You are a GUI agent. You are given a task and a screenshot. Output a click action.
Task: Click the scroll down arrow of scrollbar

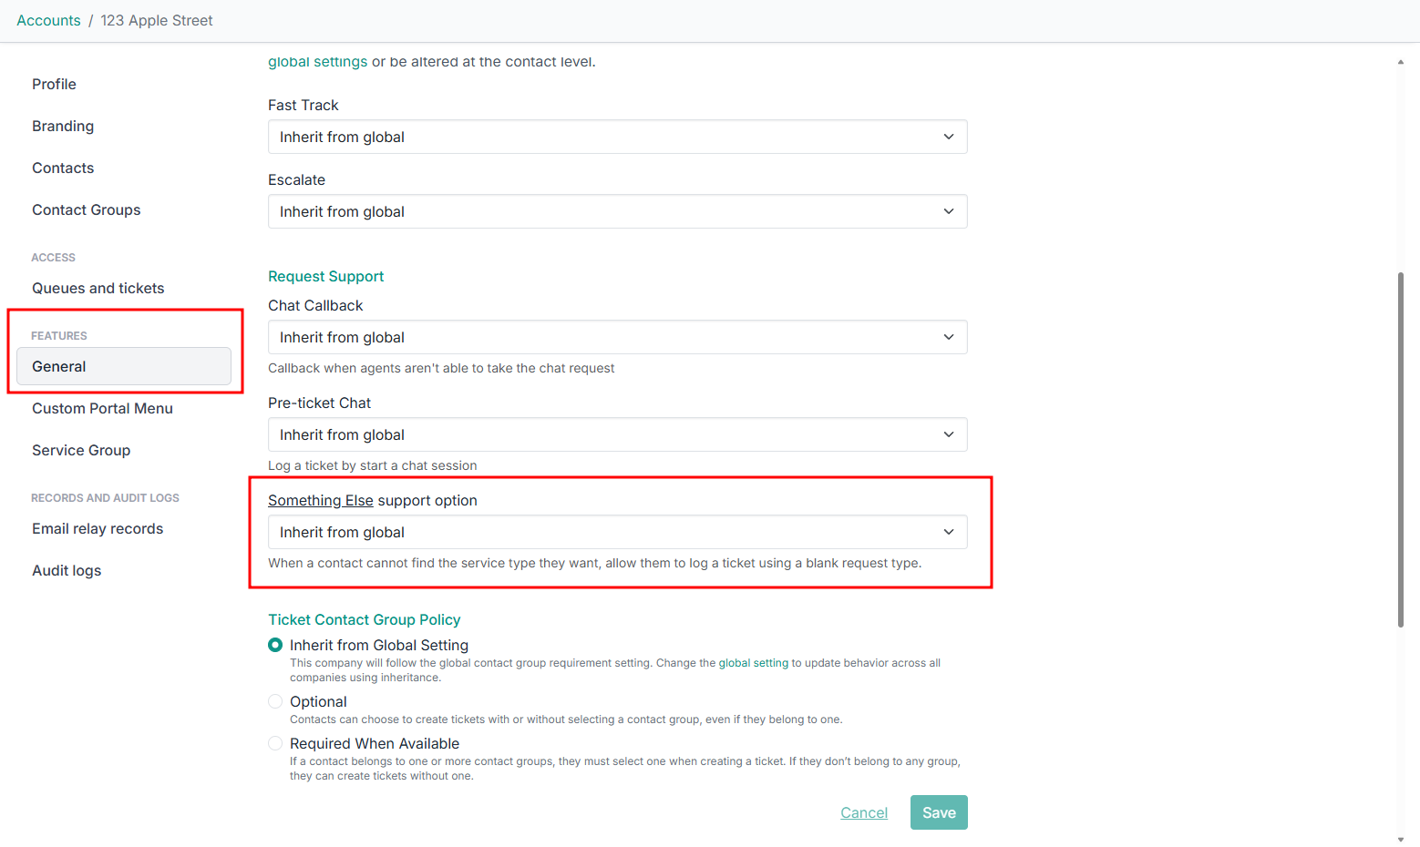pos(1400,839)
